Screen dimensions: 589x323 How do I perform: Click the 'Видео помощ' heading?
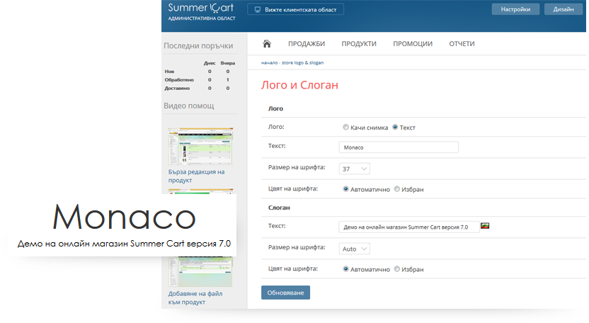point(189,106)
